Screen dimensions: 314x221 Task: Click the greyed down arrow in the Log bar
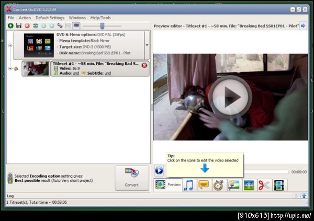pos(296,196)
